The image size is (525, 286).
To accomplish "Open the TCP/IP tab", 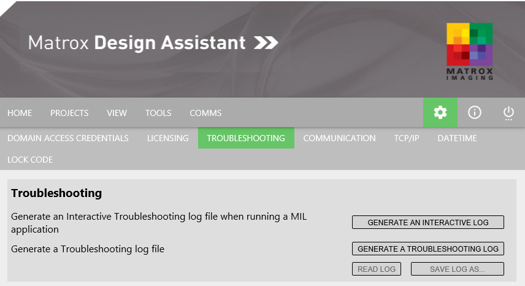I will point(407,138).
